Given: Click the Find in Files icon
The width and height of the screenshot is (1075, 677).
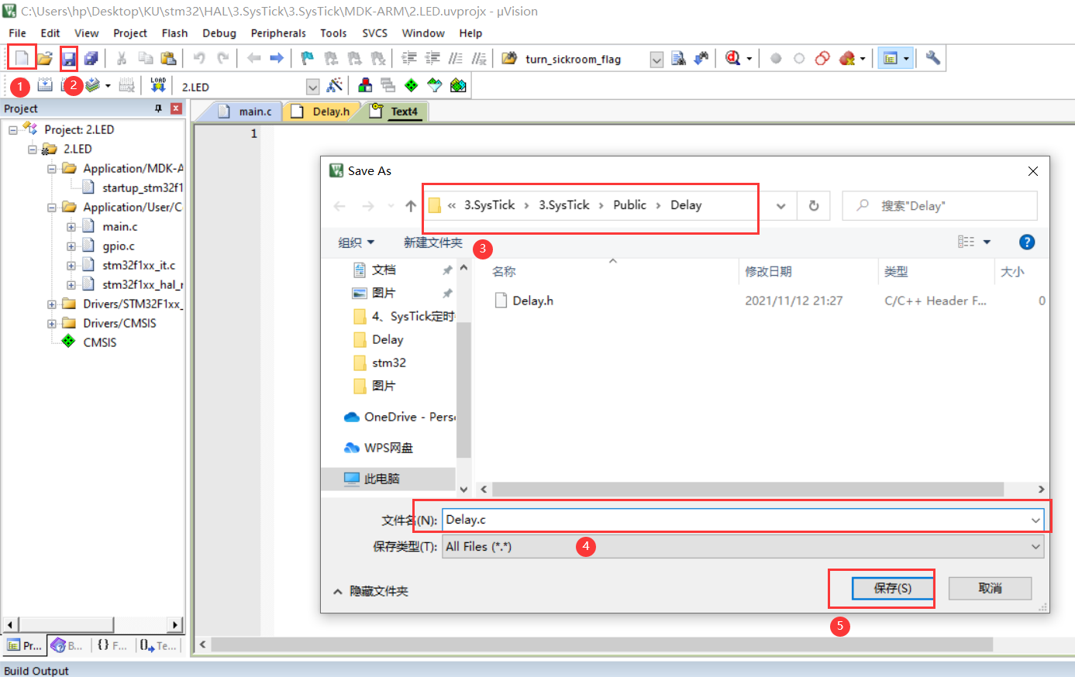Looking at the screenshot, I should point(509,58).
